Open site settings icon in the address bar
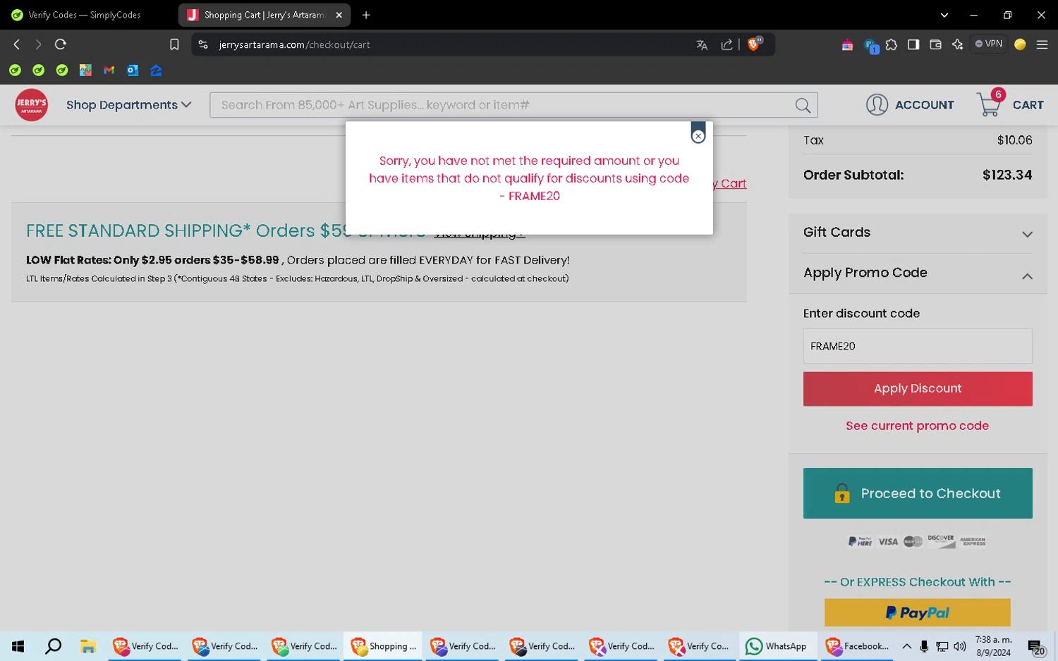This screenshot has height=661, width=1058. [x=203, y=44]
